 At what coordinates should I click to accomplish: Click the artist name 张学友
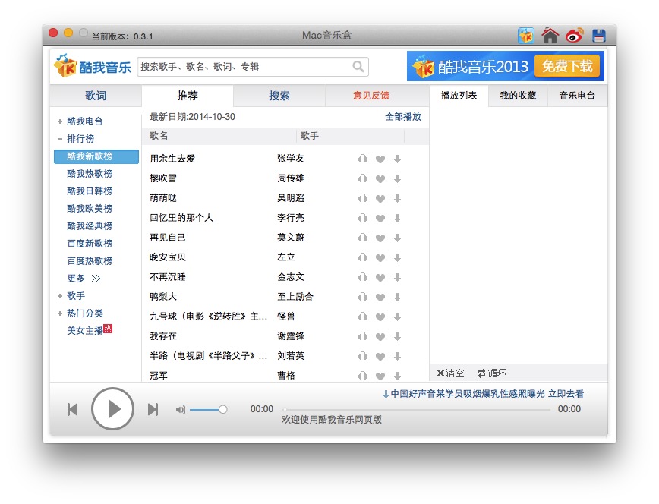291,159
